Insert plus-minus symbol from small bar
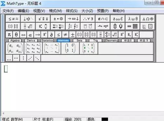 pos(72,35)
